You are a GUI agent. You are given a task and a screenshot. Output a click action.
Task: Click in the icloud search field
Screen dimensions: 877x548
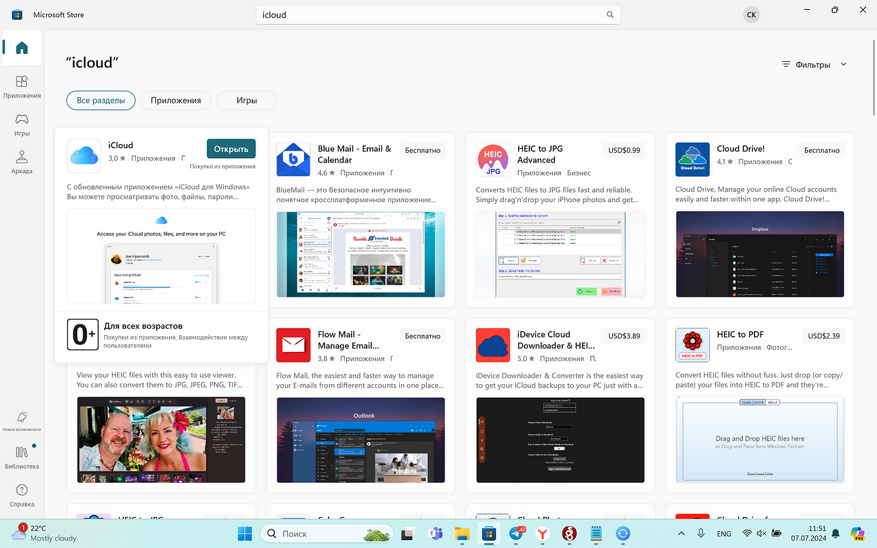[428, 14]
